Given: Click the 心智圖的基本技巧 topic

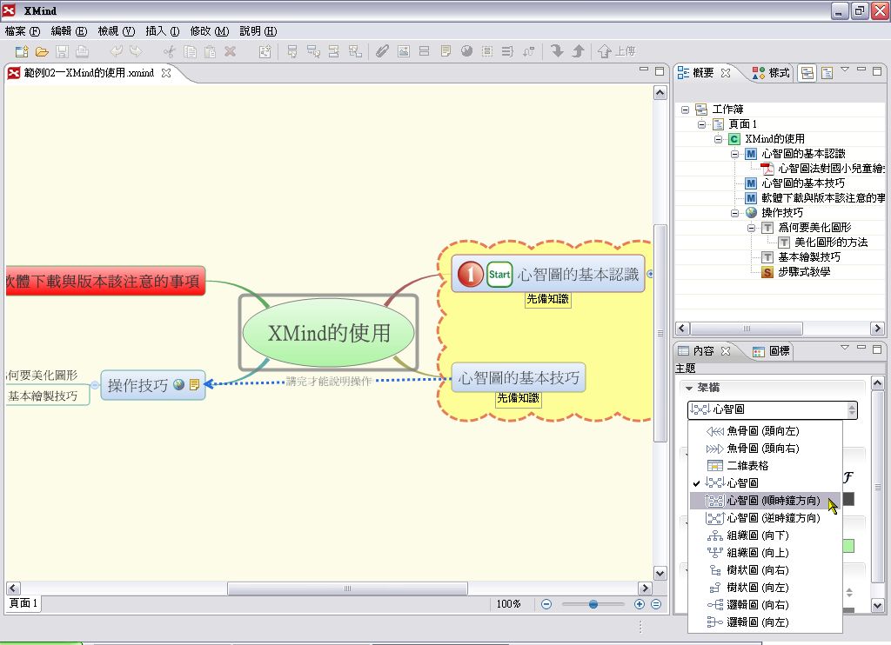Looking at the screenshot, I should tap(519, 377).
